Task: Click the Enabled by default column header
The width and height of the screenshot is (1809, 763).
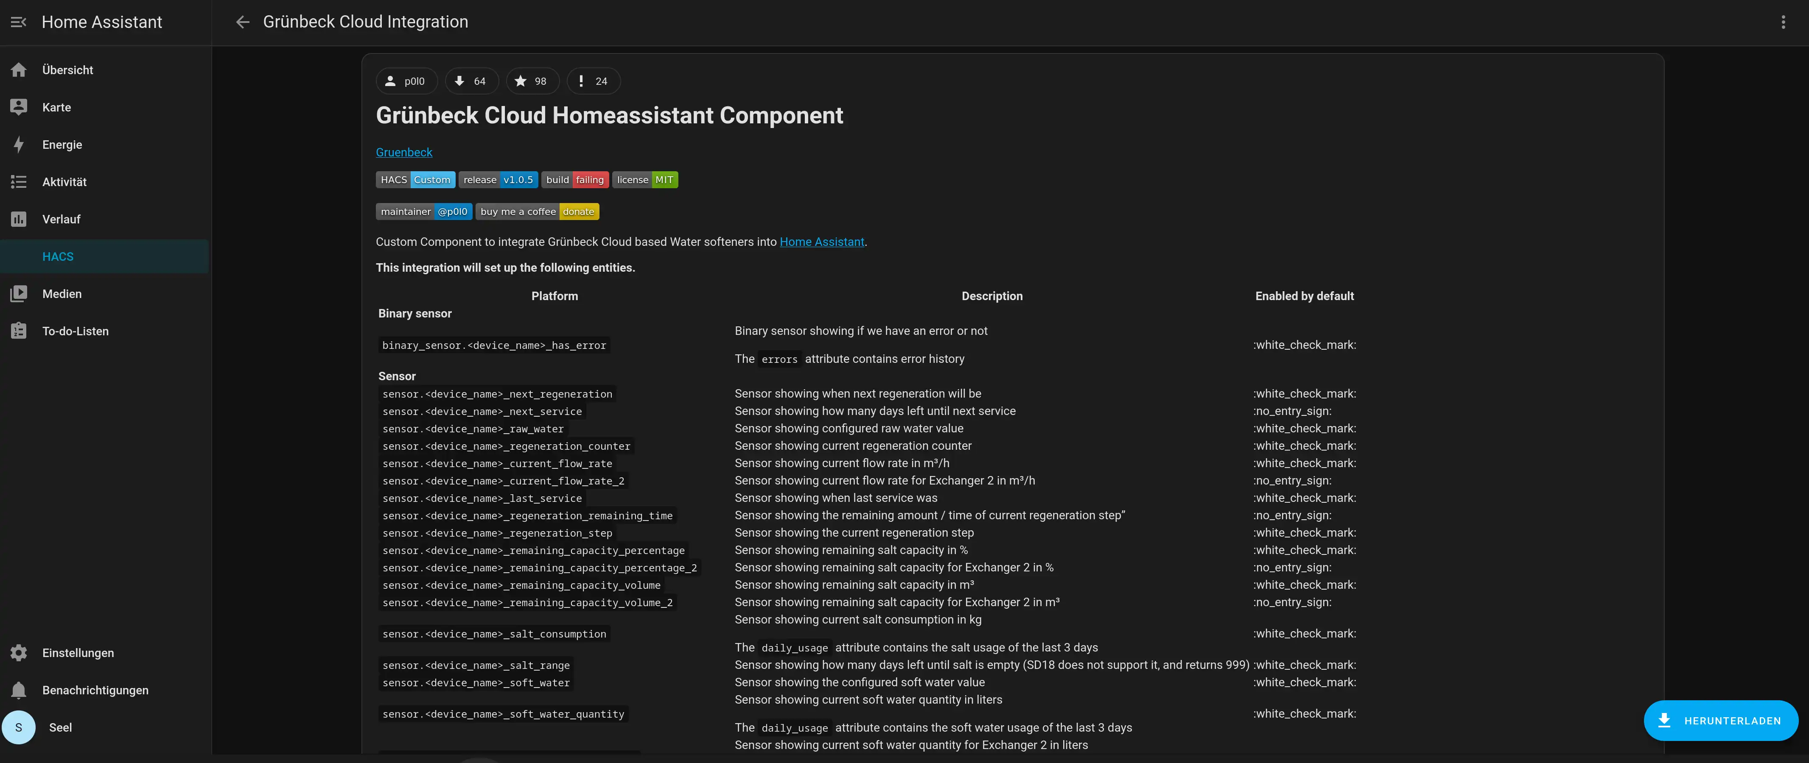Action: [1305, 296]
